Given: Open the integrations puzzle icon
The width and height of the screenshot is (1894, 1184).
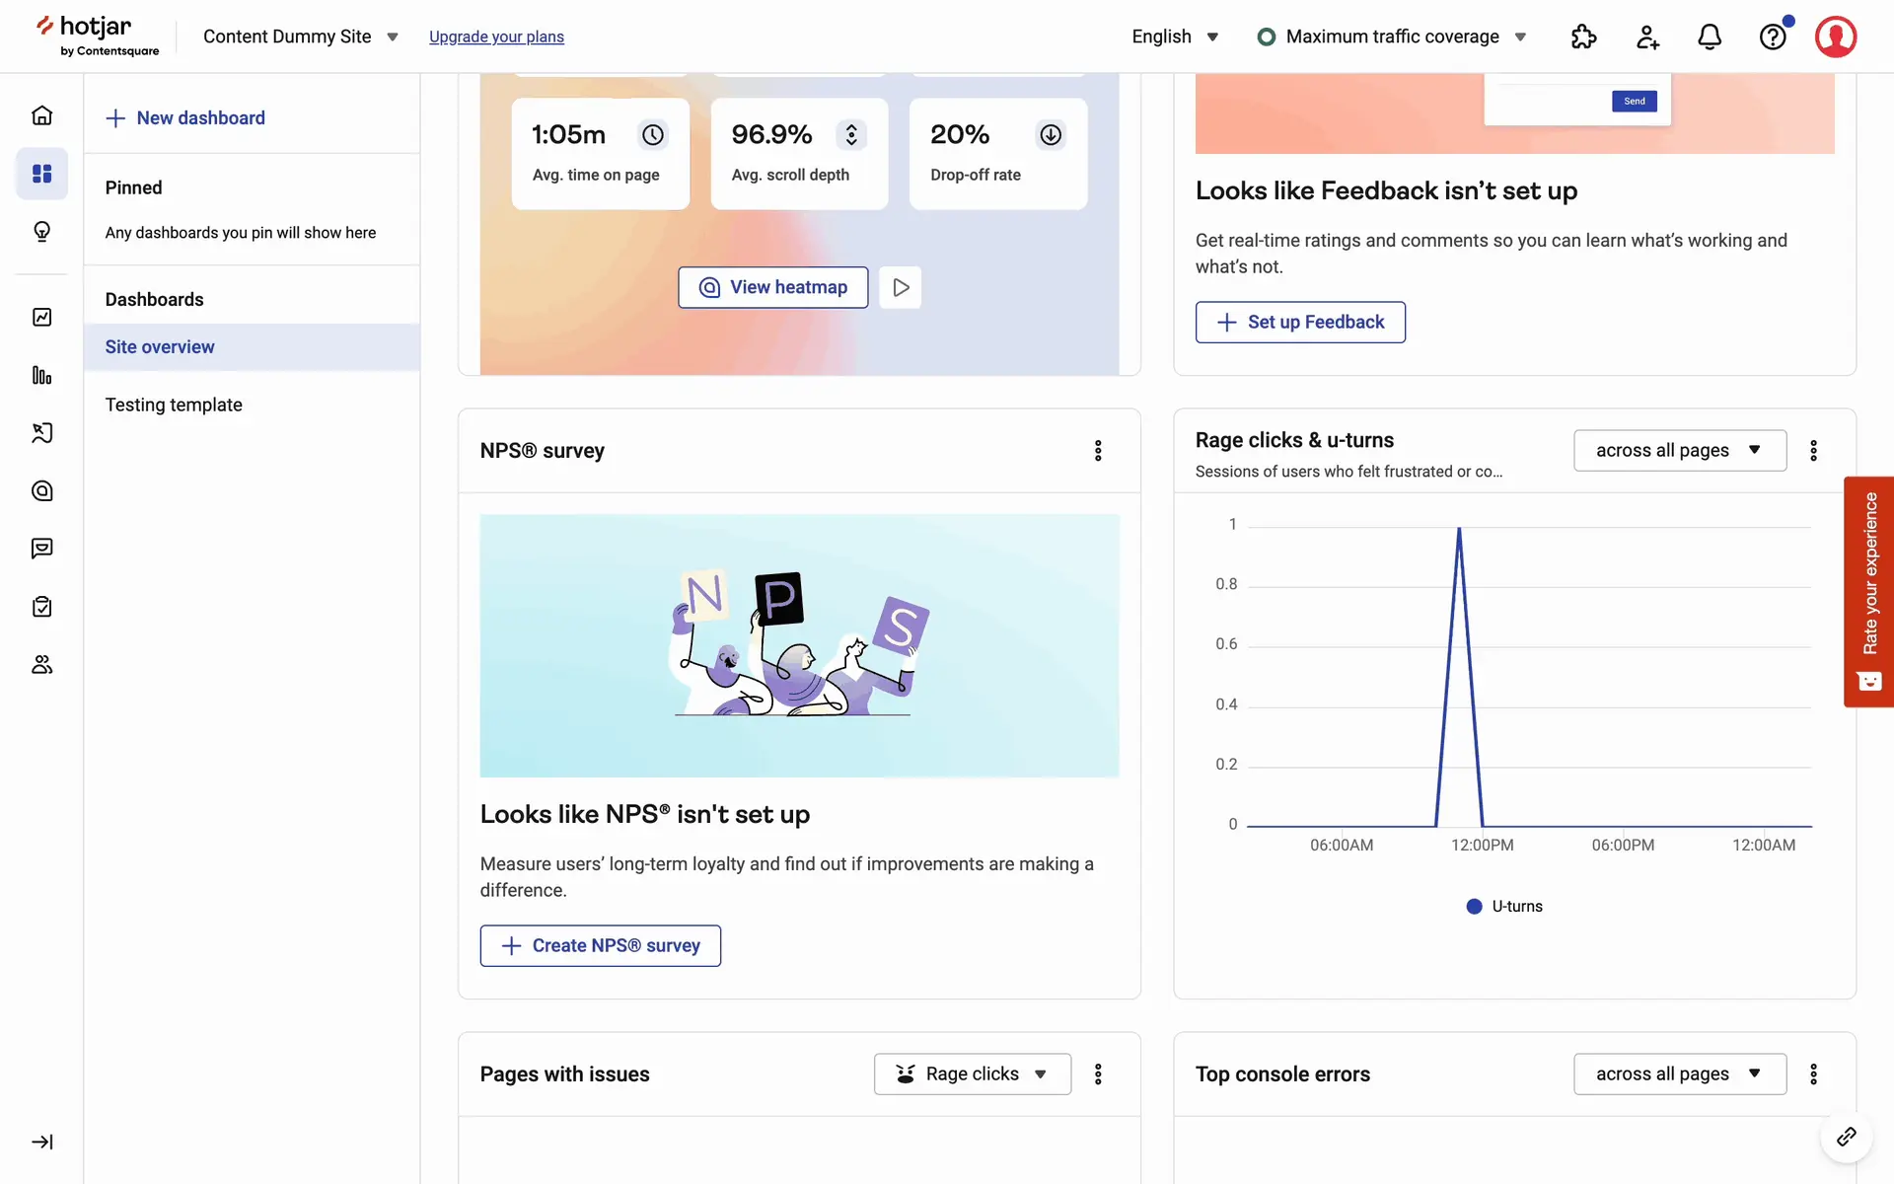Looking at the screenshot, I should click(1583, 37).
